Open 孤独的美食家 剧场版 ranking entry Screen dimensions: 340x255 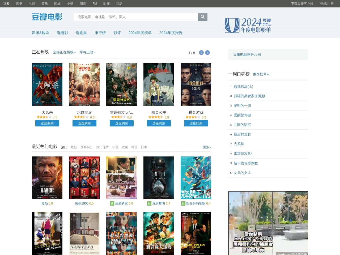click(x=250, y=96)
